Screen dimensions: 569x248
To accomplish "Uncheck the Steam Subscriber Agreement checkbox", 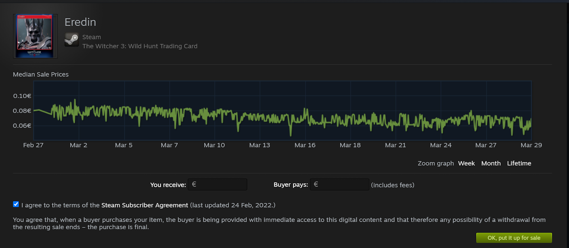I will coord(16,204).
